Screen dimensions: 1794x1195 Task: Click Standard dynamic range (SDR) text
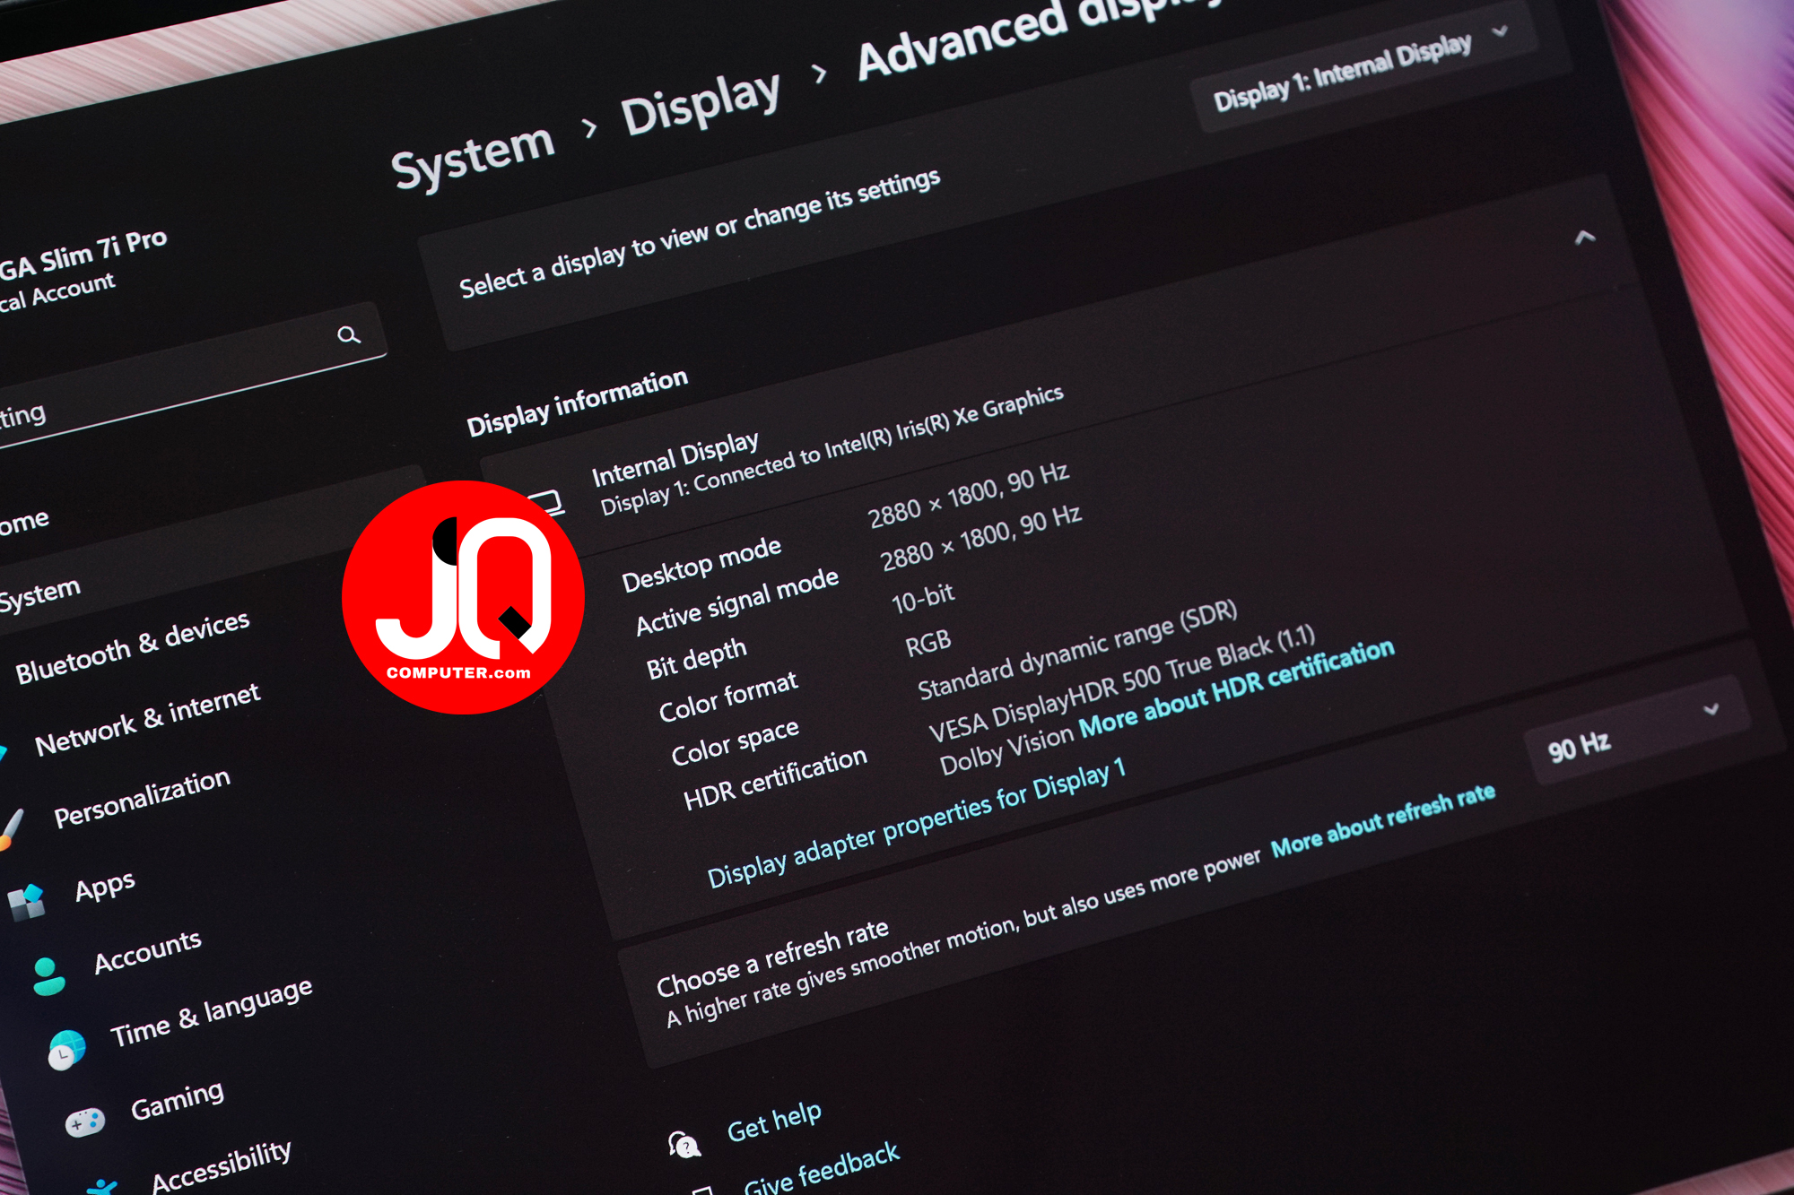1077,650
